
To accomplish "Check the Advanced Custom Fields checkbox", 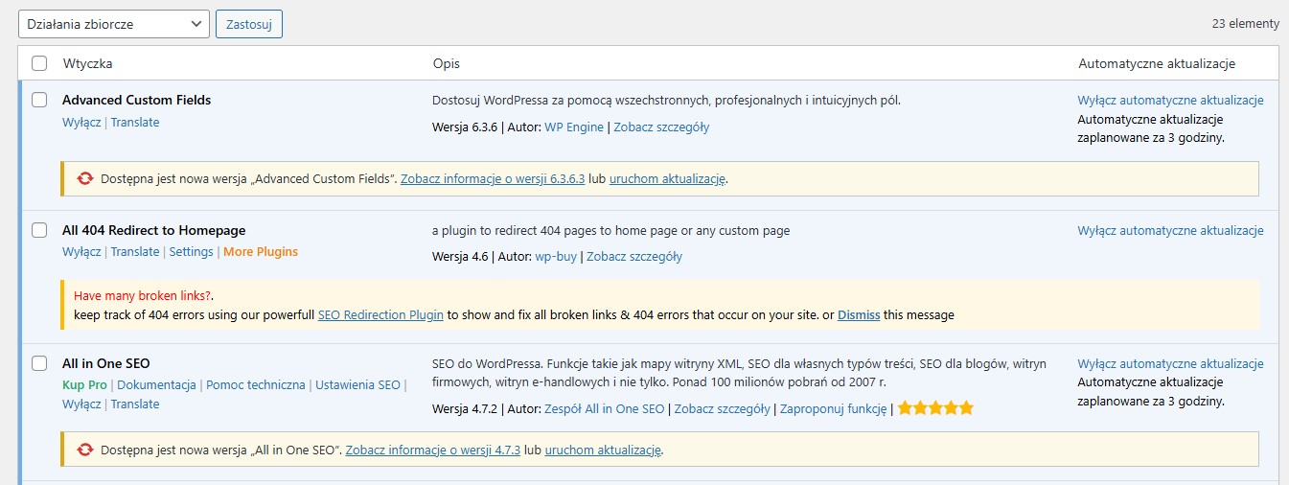I will (39, 100).
